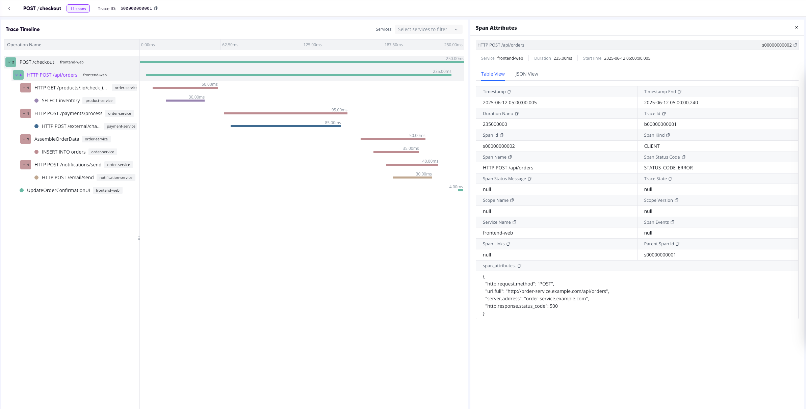Click the 85.00ms payment-service timeline bar
The height and width of the screenshot is (409, 806).
point(286,126)
